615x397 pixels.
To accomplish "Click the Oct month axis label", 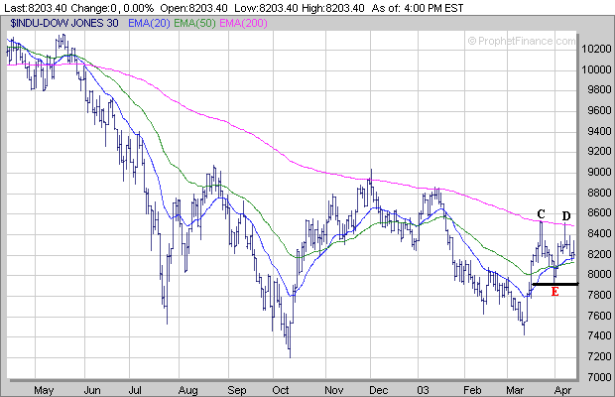I will [x=281, y=390].
